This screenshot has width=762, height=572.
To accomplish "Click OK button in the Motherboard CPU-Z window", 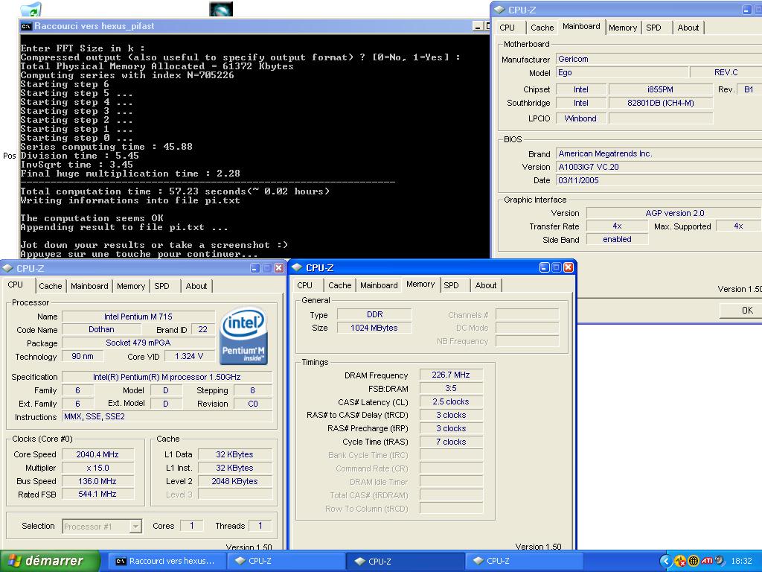I will pyautogui.click(x=740, y=311).
